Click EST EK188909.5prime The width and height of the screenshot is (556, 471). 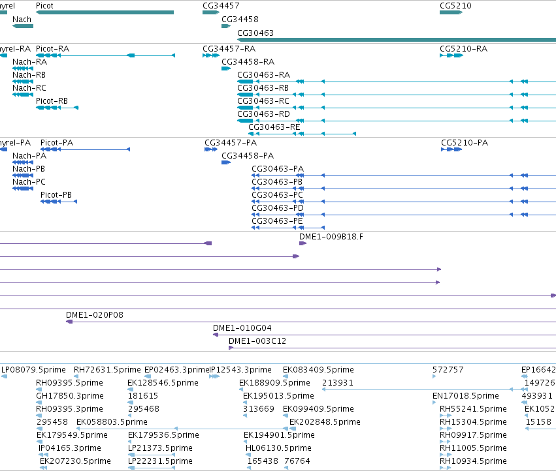(241, 389)
